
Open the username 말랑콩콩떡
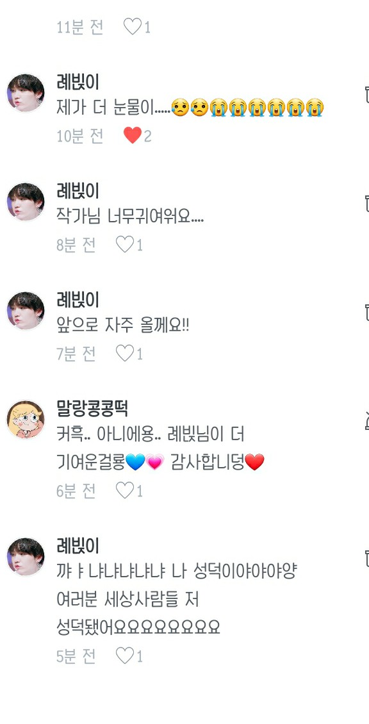coord(92,408)
